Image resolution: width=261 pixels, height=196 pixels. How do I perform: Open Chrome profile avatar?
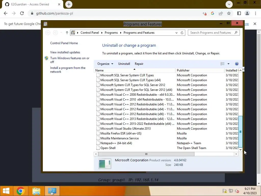[247, 13]
